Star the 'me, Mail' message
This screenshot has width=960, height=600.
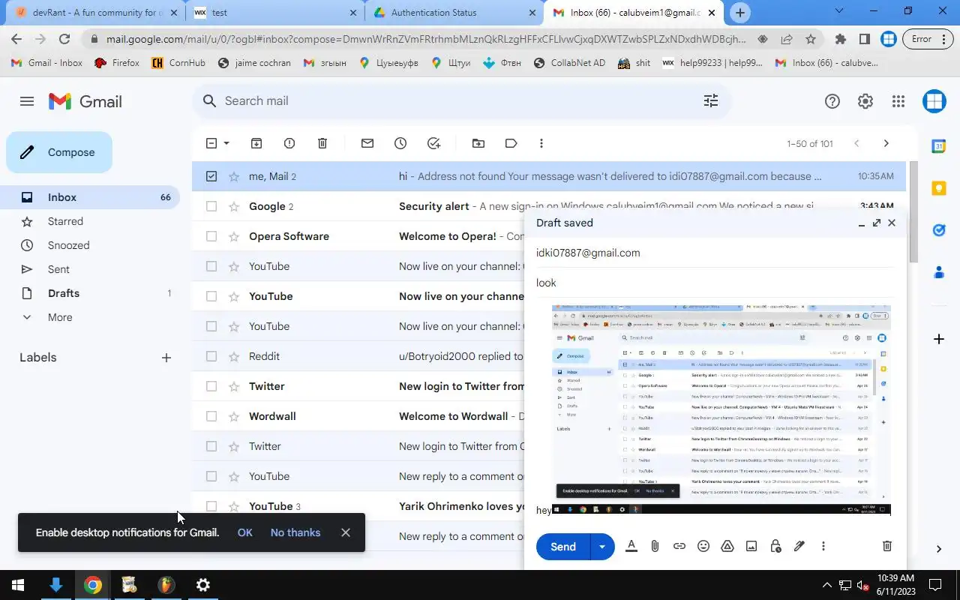pyautogui.click(x=233, y=176)
